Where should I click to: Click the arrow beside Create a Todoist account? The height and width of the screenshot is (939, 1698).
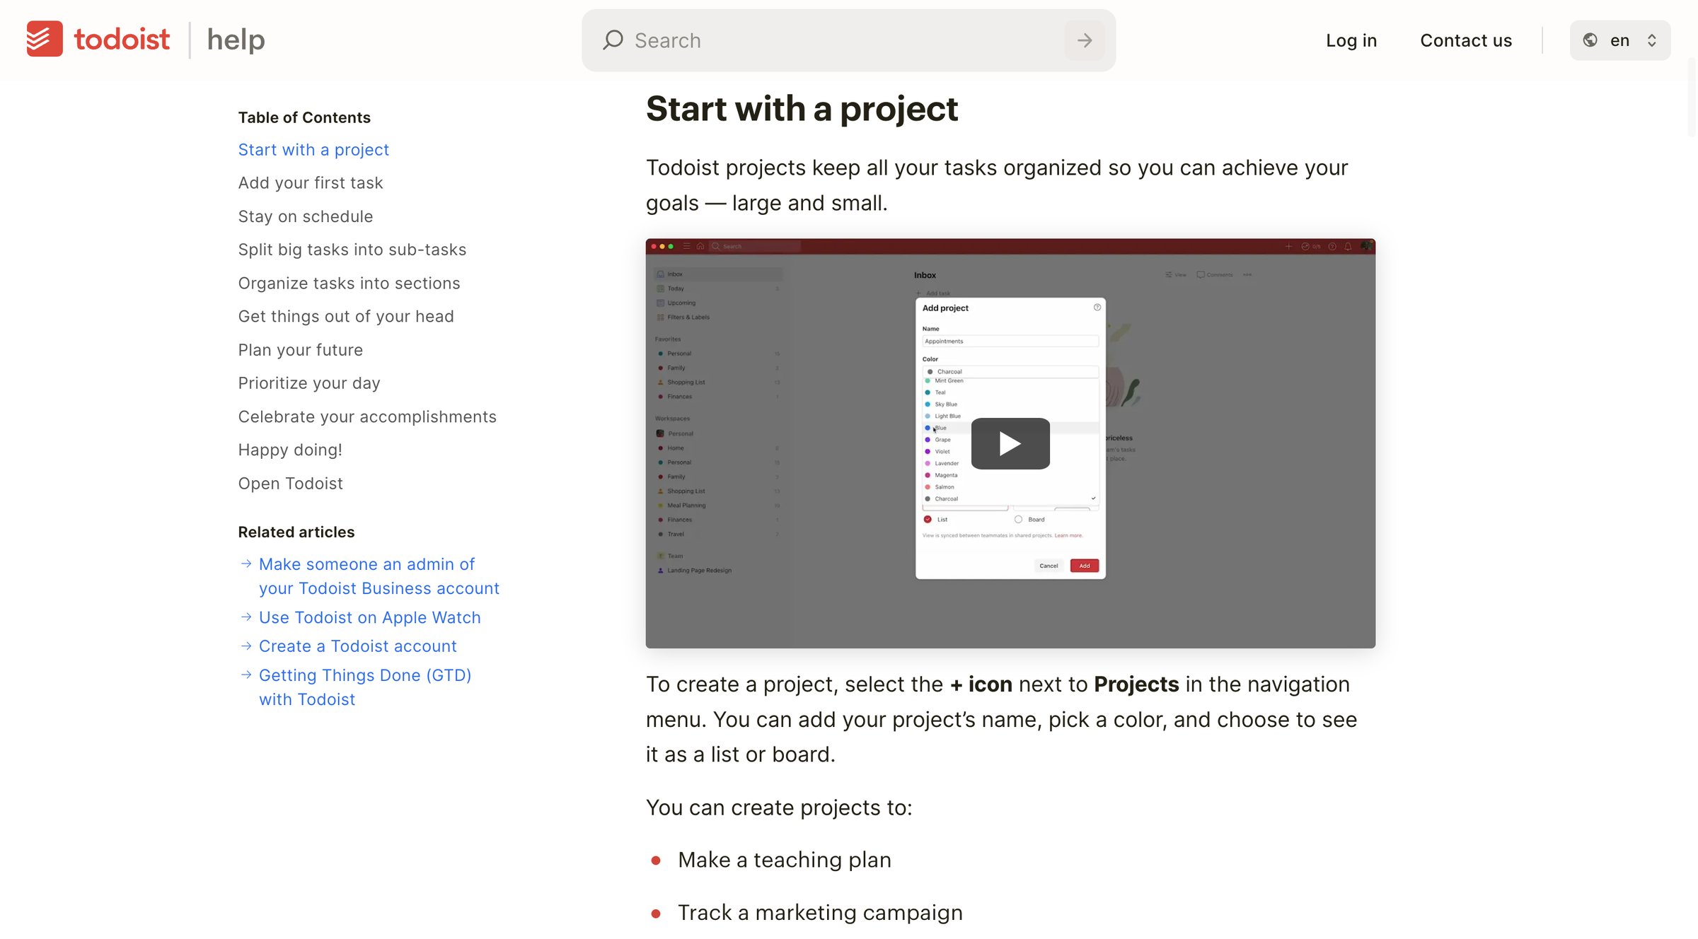click(246, 646)
